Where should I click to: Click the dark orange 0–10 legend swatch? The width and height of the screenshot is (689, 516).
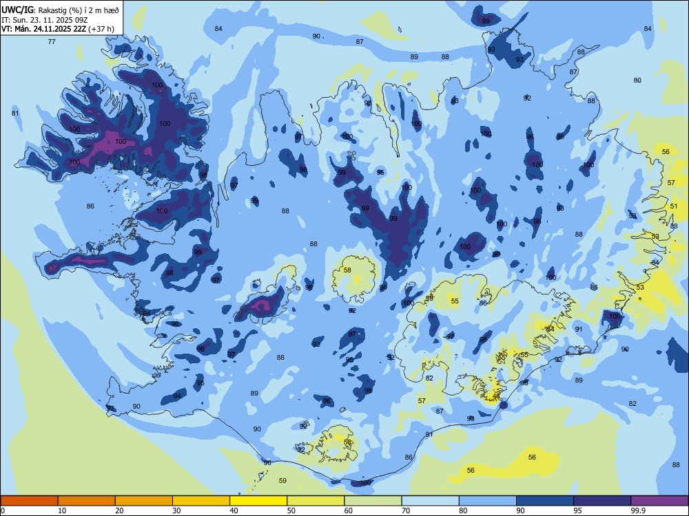click(x=30, y=501)
